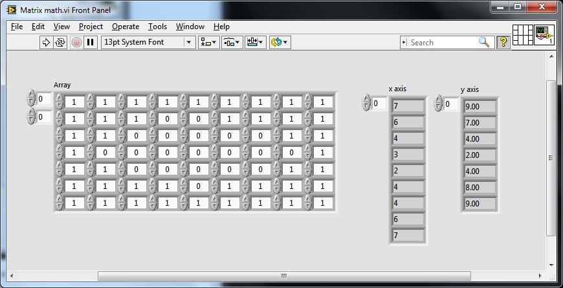The height and width of the screenshot is (288, 563).
Task: Click the Run Continuously button
Action: [60, 42]
